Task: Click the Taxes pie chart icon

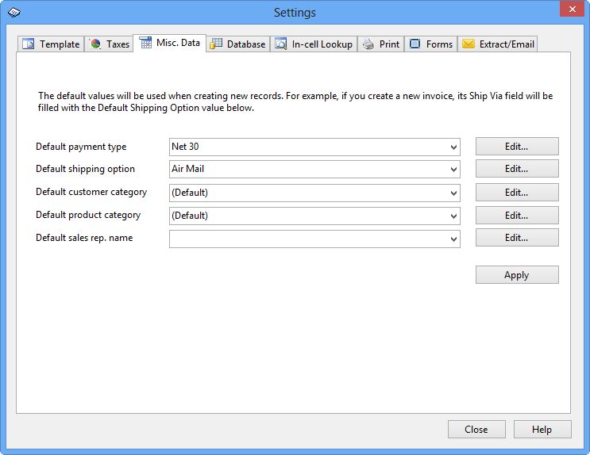Action: coord(95,44)
